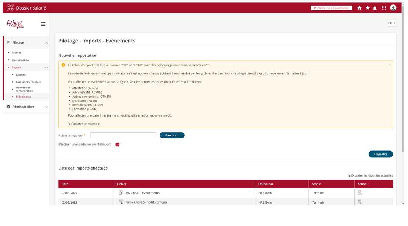
Task: Uncheck validation before import checkbox
Action: (x=118, y=145)
